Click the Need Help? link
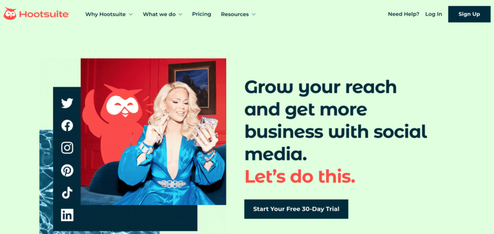Viewport: 494px width, 234px height. point(404,14)
